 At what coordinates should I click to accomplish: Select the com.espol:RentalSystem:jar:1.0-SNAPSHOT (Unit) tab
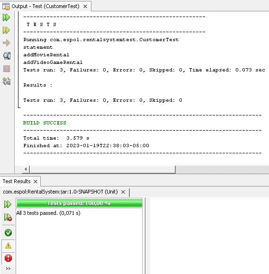coord(60,192)
